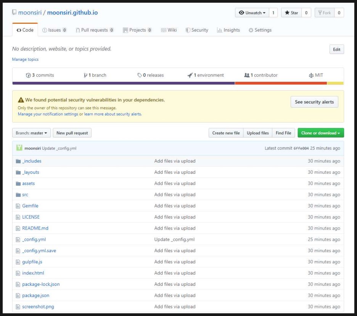Switch to the Code tab
The image size is (357, 316).
[25, 30]
